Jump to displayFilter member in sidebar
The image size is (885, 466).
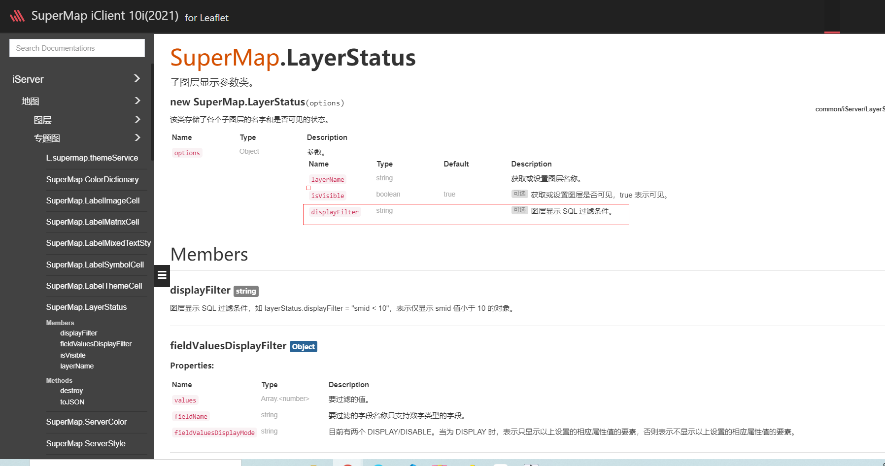[78, 333]
